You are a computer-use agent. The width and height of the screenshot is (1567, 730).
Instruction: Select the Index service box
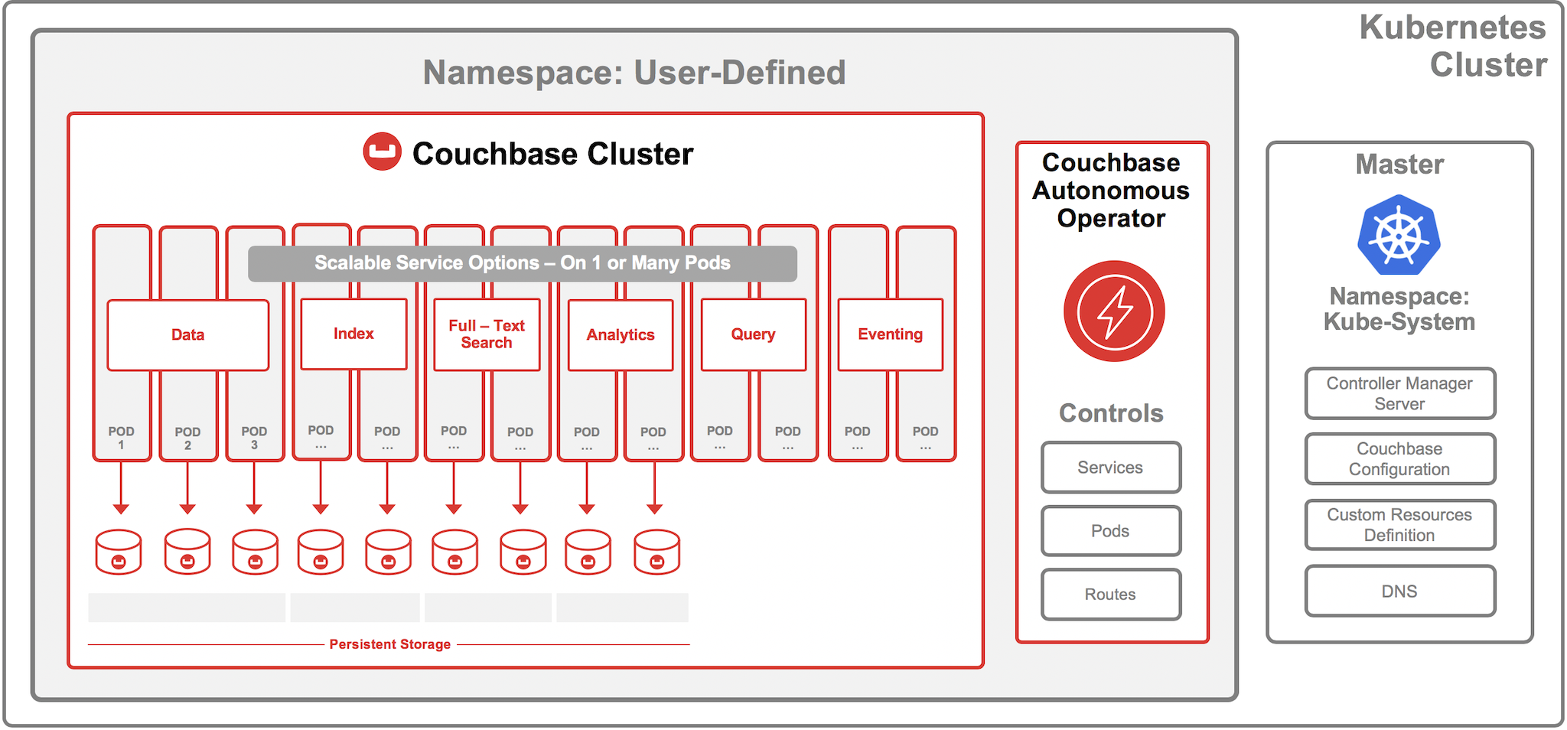353,334
